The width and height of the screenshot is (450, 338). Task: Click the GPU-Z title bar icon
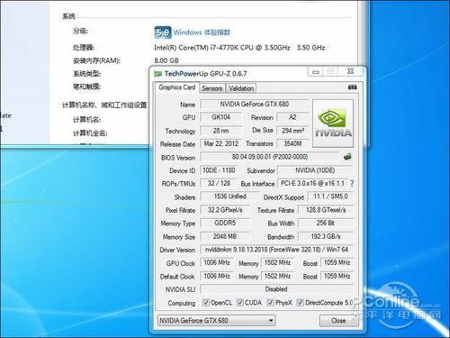point(157,74)
